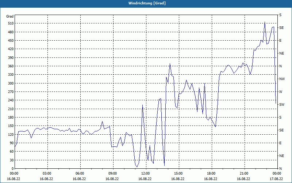Image resolution: width=292 pixels, height=183 pixels.
Task: Click the 450 y-axis value
Action: pos(11,41)
